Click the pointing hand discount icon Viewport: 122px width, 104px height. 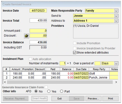coord(26,36)
